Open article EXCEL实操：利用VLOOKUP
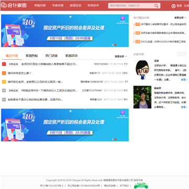Image resolution: width=189 pixels, height=189 pixels. 164,41
